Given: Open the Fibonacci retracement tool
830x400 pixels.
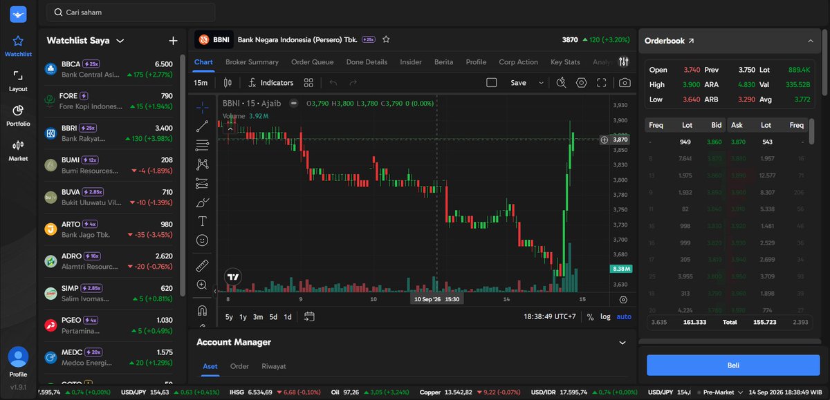Looking at the screenshot, I should click(202, 145).
